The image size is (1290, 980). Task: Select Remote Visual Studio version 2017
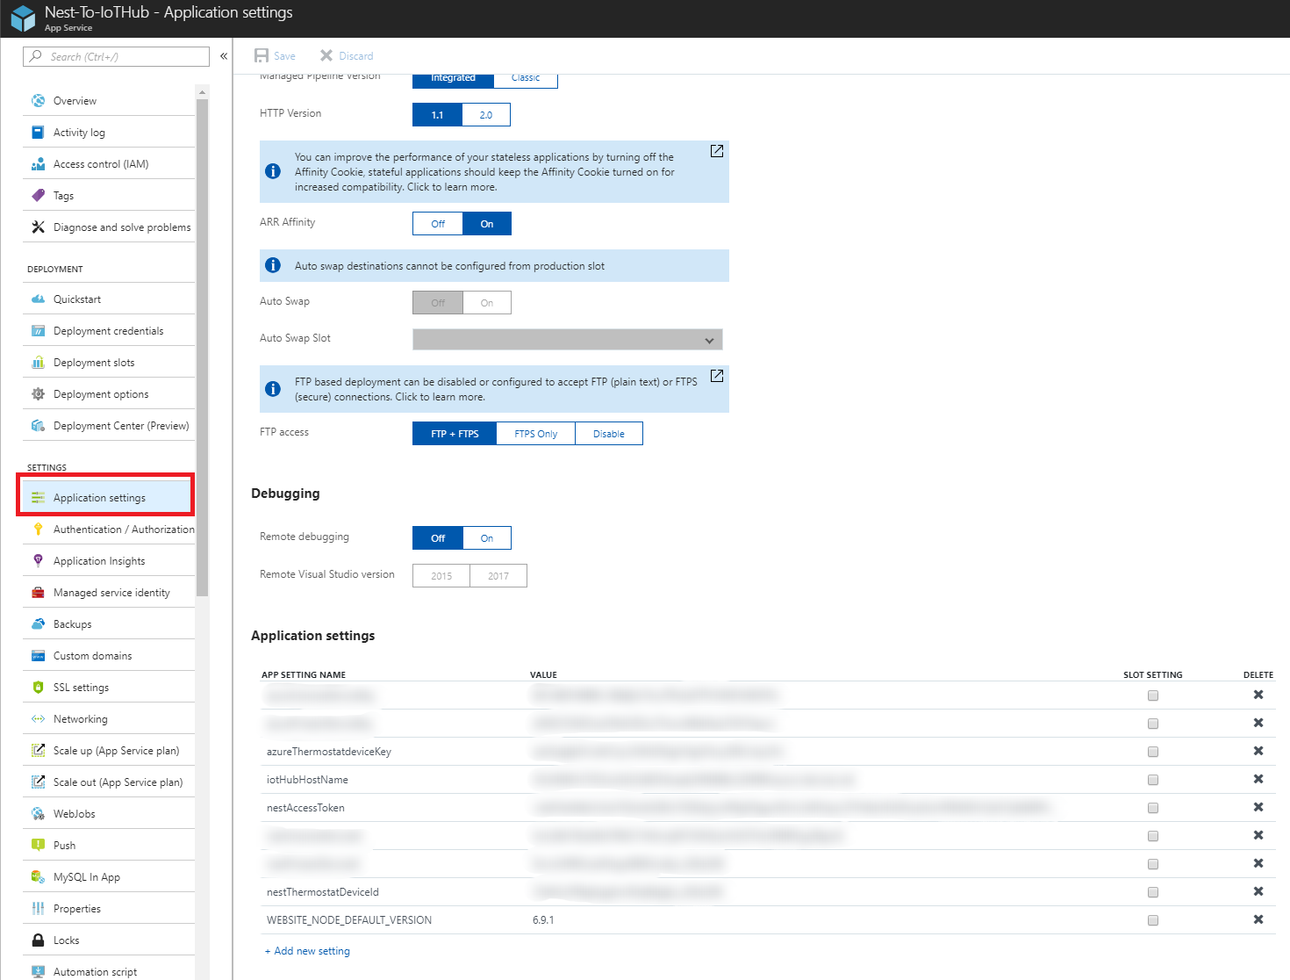[498, 576]
